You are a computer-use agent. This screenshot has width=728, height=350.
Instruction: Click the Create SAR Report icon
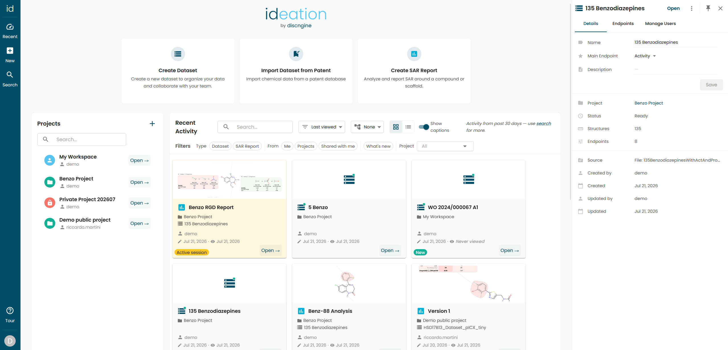414,54
